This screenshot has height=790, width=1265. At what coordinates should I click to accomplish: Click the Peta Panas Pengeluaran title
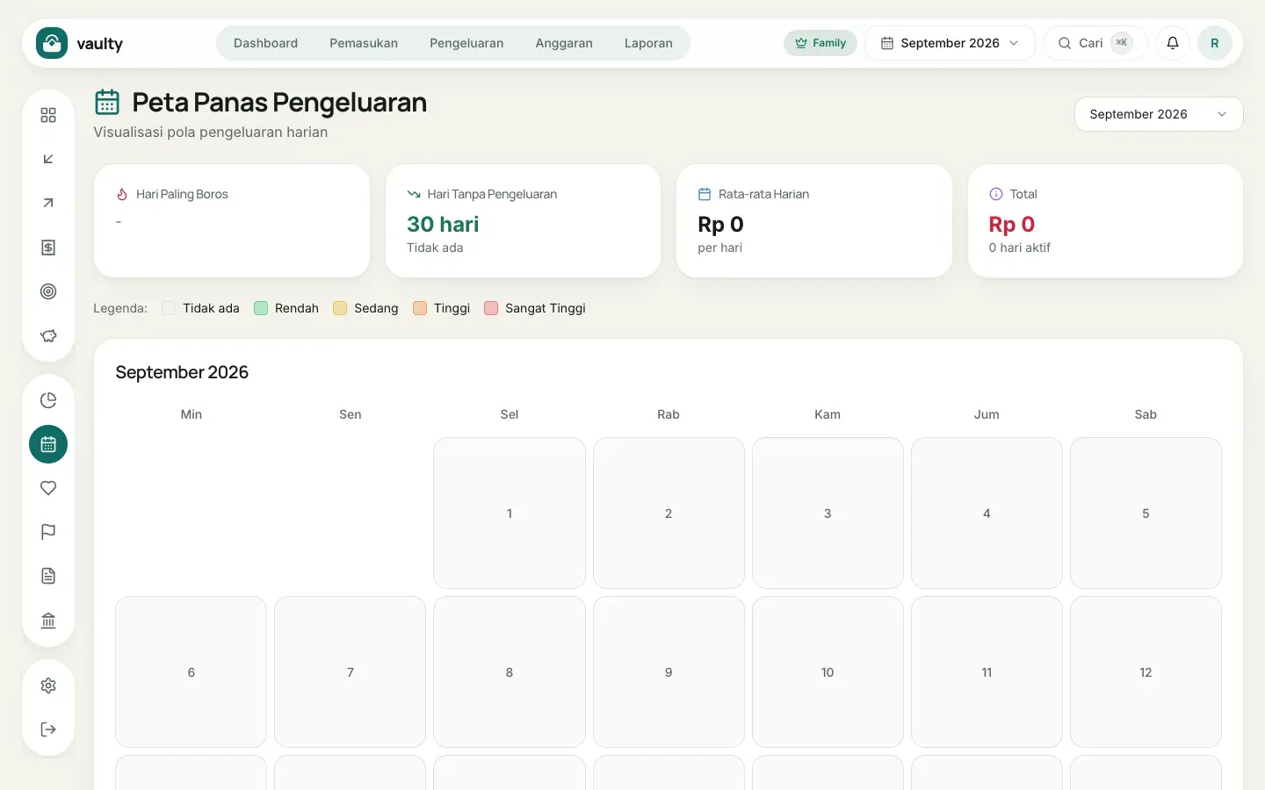pyautogui.click(x=279, y=102)
